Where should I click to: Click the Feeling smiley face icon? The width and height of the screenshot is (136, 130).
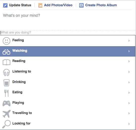(x=6, y=41)
